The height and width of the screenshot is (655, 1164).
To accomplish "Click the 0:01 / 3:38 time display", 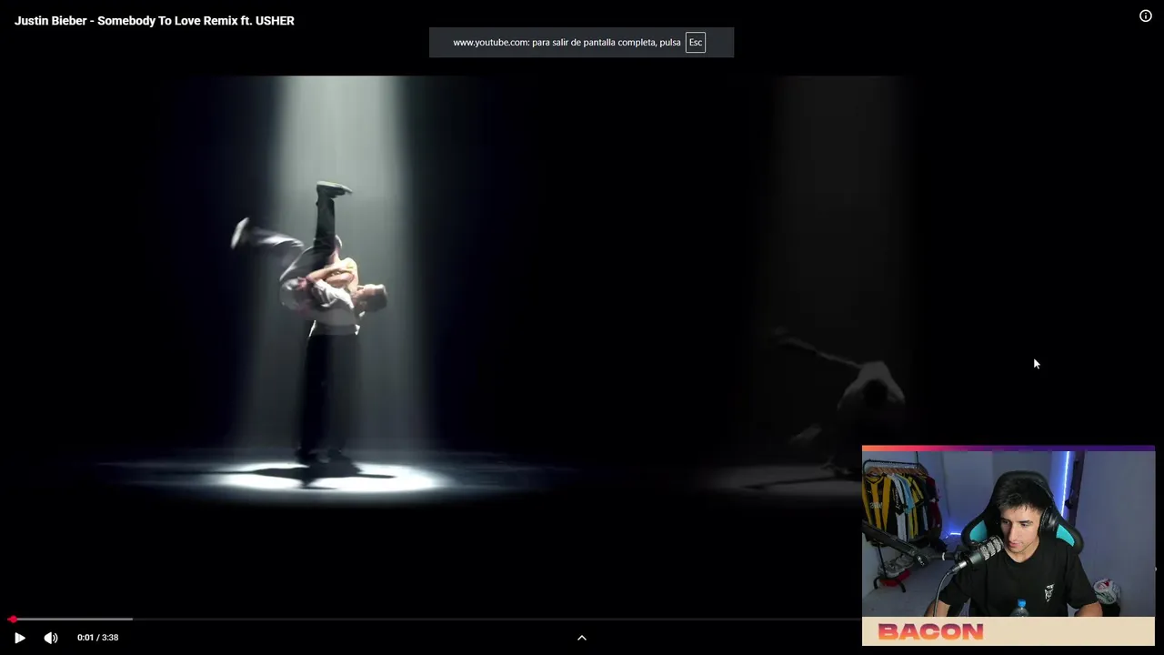I will pyautogui.click(x=97, y=638).
